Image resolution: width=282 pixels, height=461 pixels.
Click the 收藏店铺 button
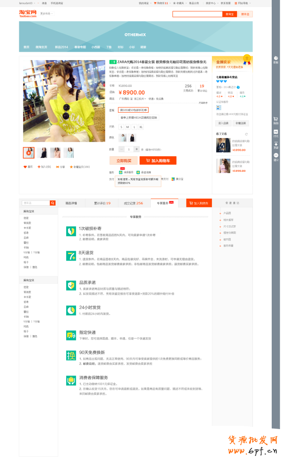[241, 123]
